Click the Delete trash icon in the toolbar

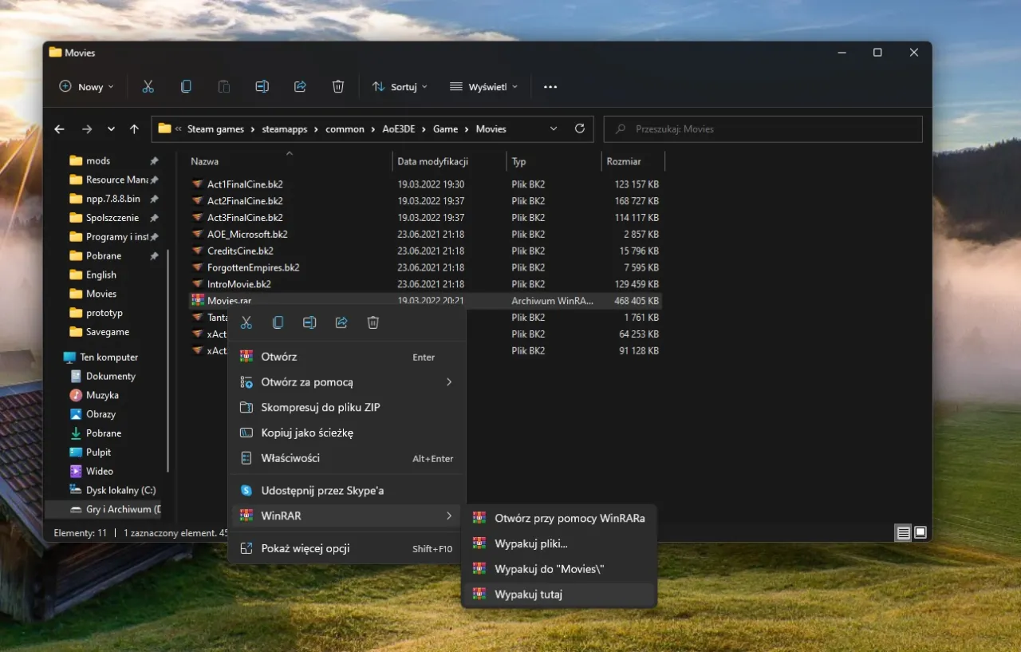pyautogui.click(x=338, y=87)
